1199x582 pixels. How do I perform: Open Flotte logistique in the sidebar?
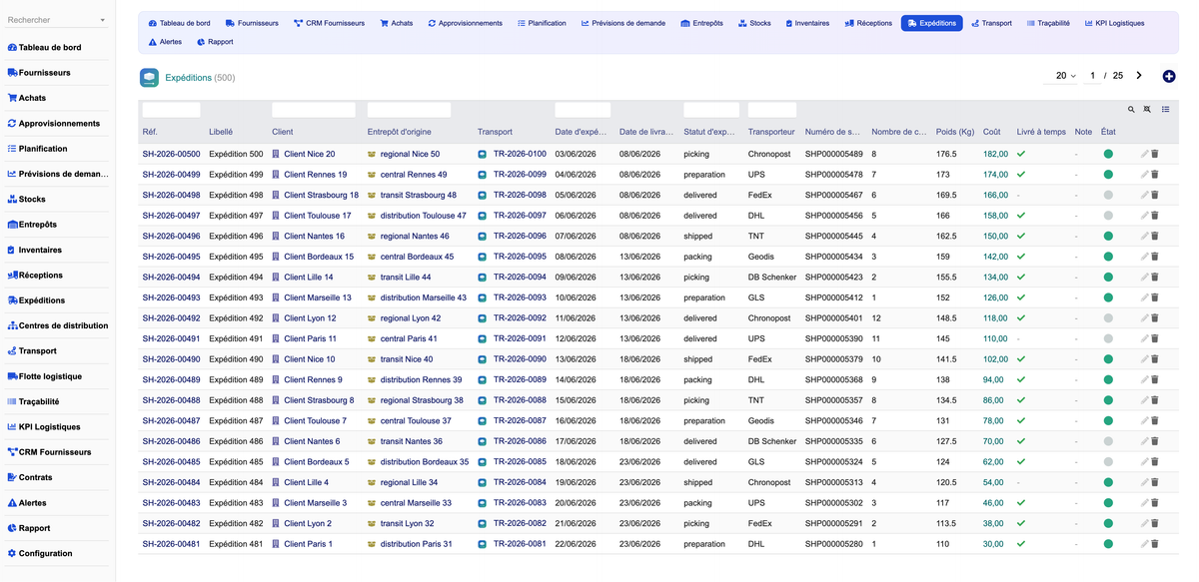(50, 376)
